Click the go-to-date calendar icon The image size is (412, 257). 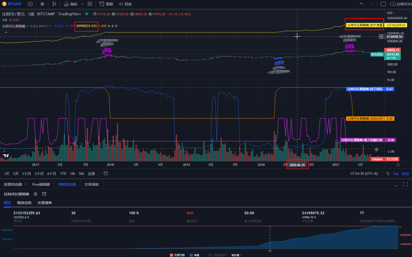(105, 173)
